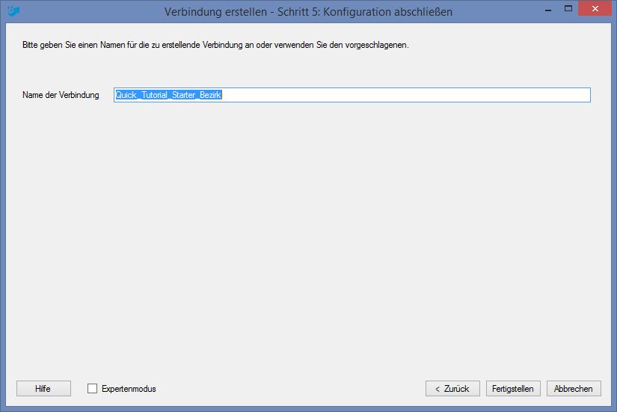617x412 pixels.
Task: Click the Expertenmodus label text
Action: tap(129, 389)
